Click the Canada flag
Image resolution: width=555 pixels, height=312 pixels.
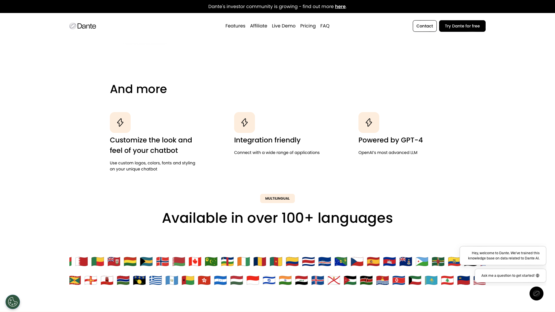coord(195,261)
